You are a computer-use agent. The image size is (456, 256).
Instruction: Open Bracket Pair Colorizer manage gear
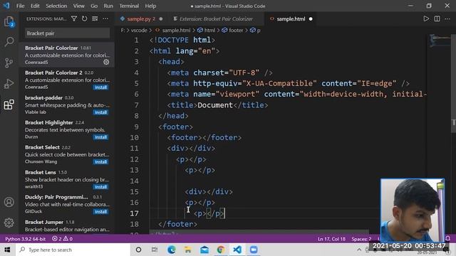coord(106,62)
